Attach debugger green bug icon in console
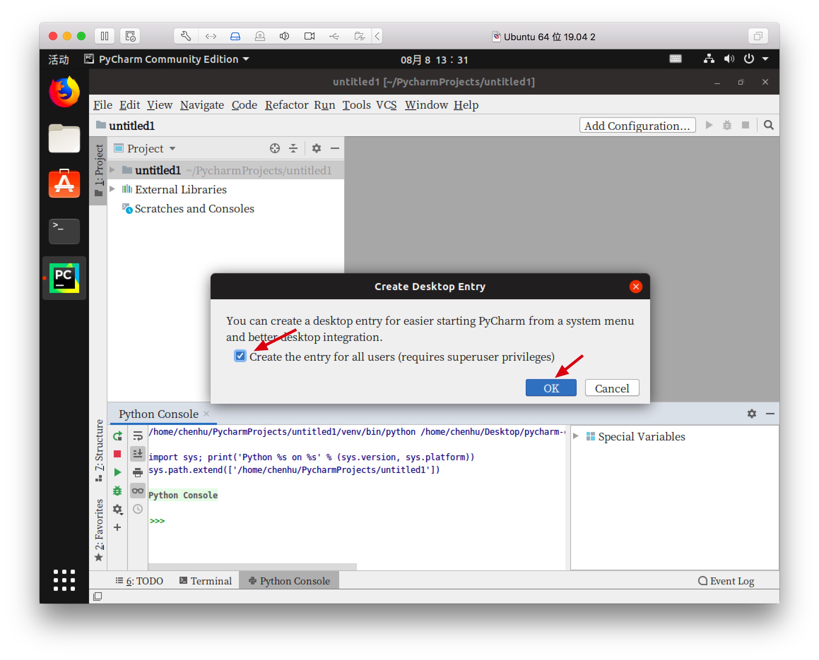 [x=117, y=491]
